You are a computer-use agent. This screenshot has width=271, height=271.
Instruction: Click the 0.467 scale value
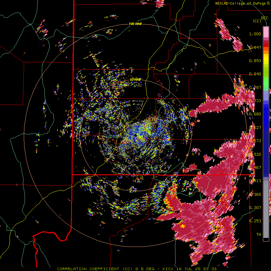(x=255, y=168)
